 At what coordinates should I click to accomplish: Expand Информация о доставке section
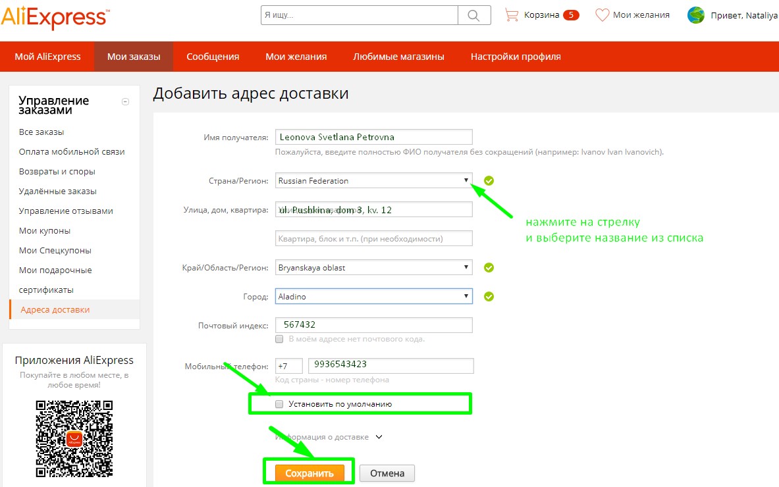(x=329, y=437)
